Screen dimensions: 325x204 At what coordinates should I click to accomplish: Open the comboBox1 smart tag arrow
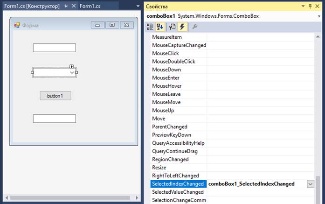point(72,67)
